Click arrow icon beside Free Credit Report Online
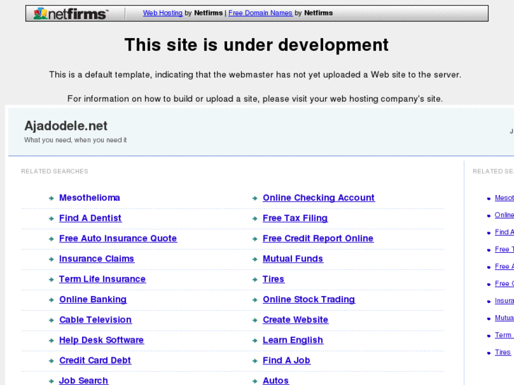This screenshot has width=514, height=385. [255, 239]
